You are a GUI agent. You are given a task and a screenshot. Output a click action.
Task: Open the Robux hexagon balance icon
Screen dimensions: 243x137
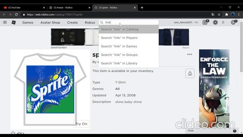click(215, 22)
